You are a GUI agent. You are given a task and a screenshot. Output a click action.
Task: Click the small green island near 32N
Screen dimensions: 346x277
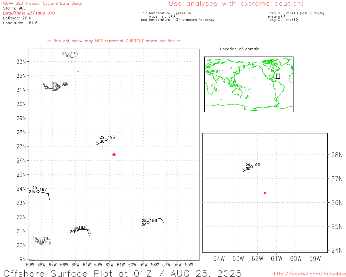[x=78, y=71]
